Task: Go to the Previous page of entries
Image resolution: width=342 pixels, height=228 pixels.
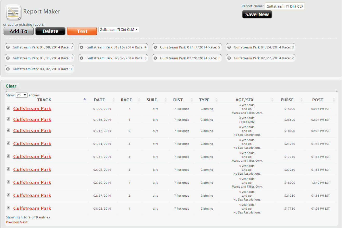Action: tap(13, 222)
